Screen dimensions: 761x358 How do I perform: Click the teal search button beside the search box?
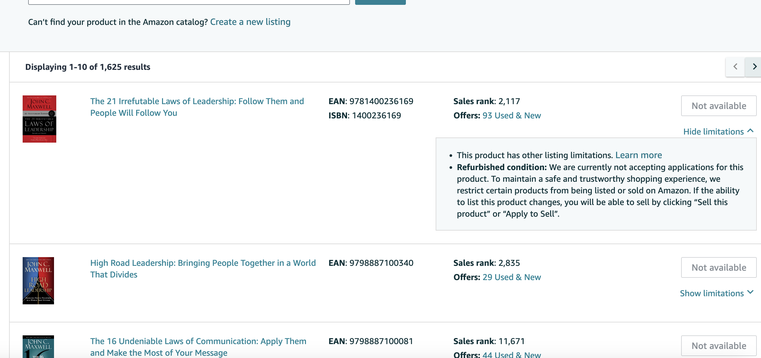[x=380, y=2]
